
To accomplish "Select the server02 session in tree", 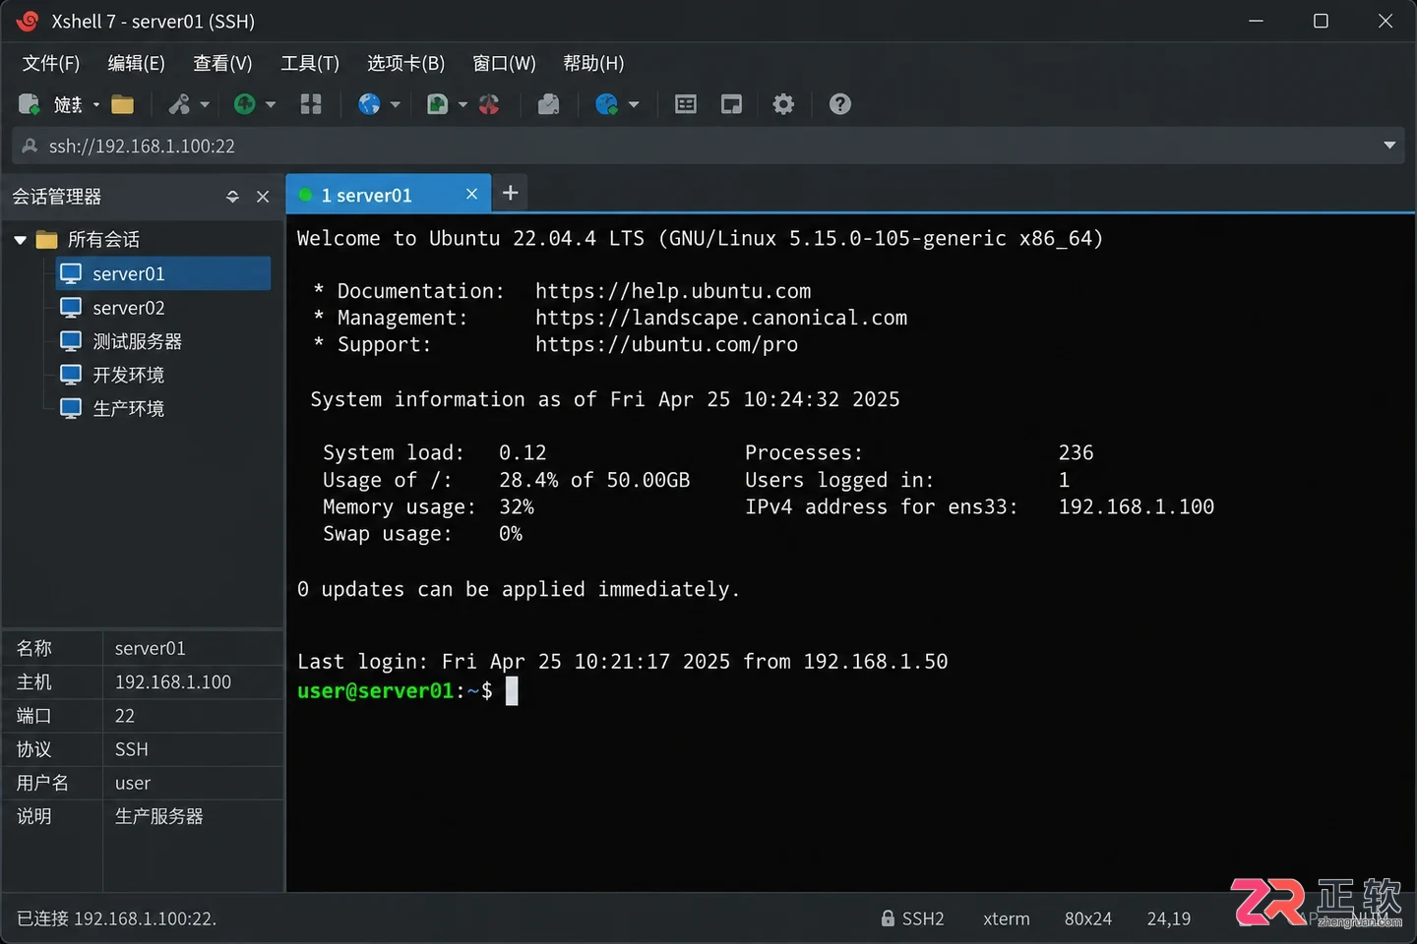I will coord(128,308).
